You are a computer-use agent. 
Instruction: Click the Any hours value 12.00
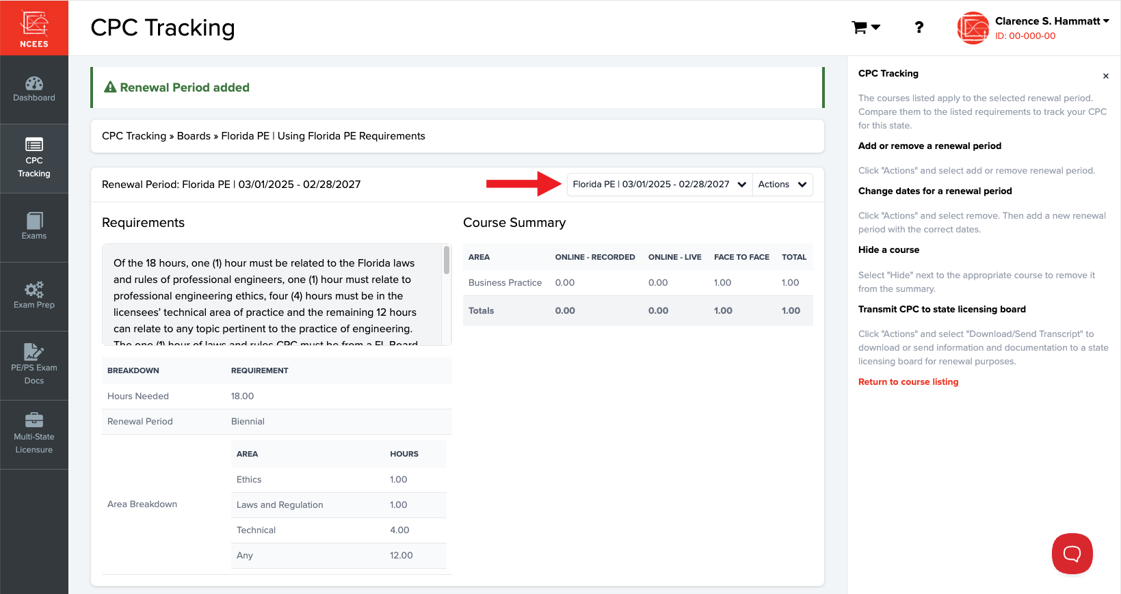401,556
